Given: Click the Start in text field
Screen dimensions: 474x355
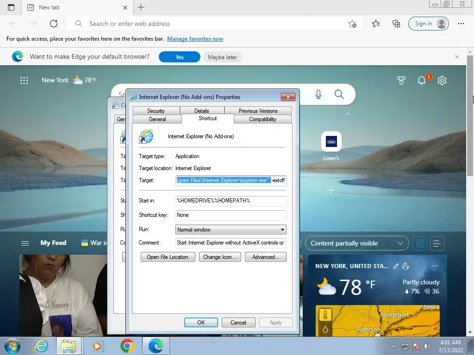Looking at the screenshot, I should 231,201.
